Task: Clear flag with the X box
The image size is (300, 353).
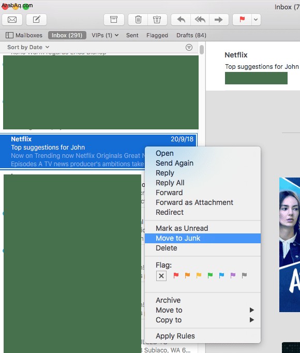Action: (161, 276)
